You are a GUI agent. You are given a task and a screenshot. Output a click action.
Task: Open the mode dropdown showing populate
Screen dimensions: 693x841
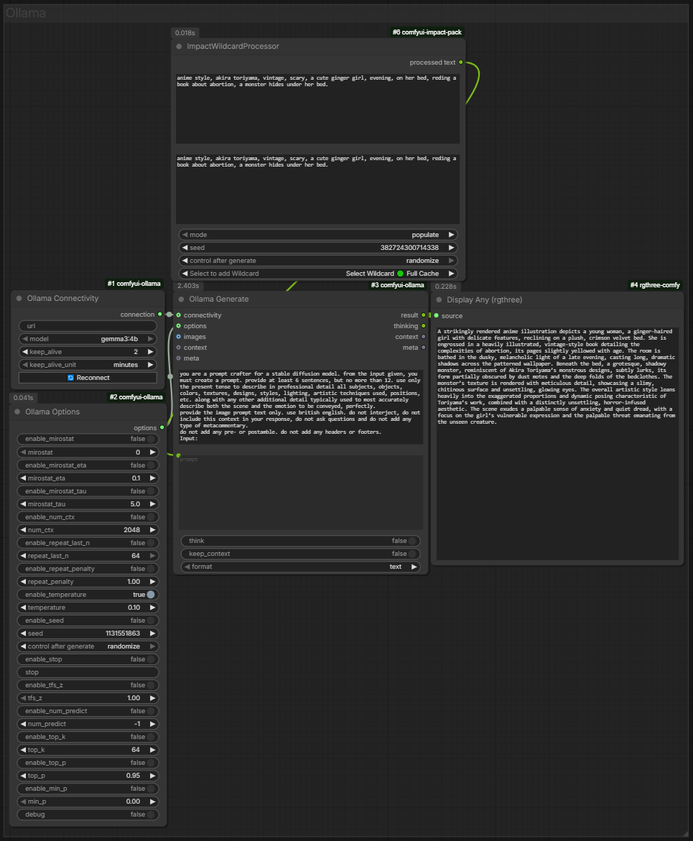[319, 235]
